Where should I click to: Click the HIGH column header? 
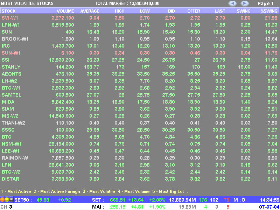(x=120, y=11)
